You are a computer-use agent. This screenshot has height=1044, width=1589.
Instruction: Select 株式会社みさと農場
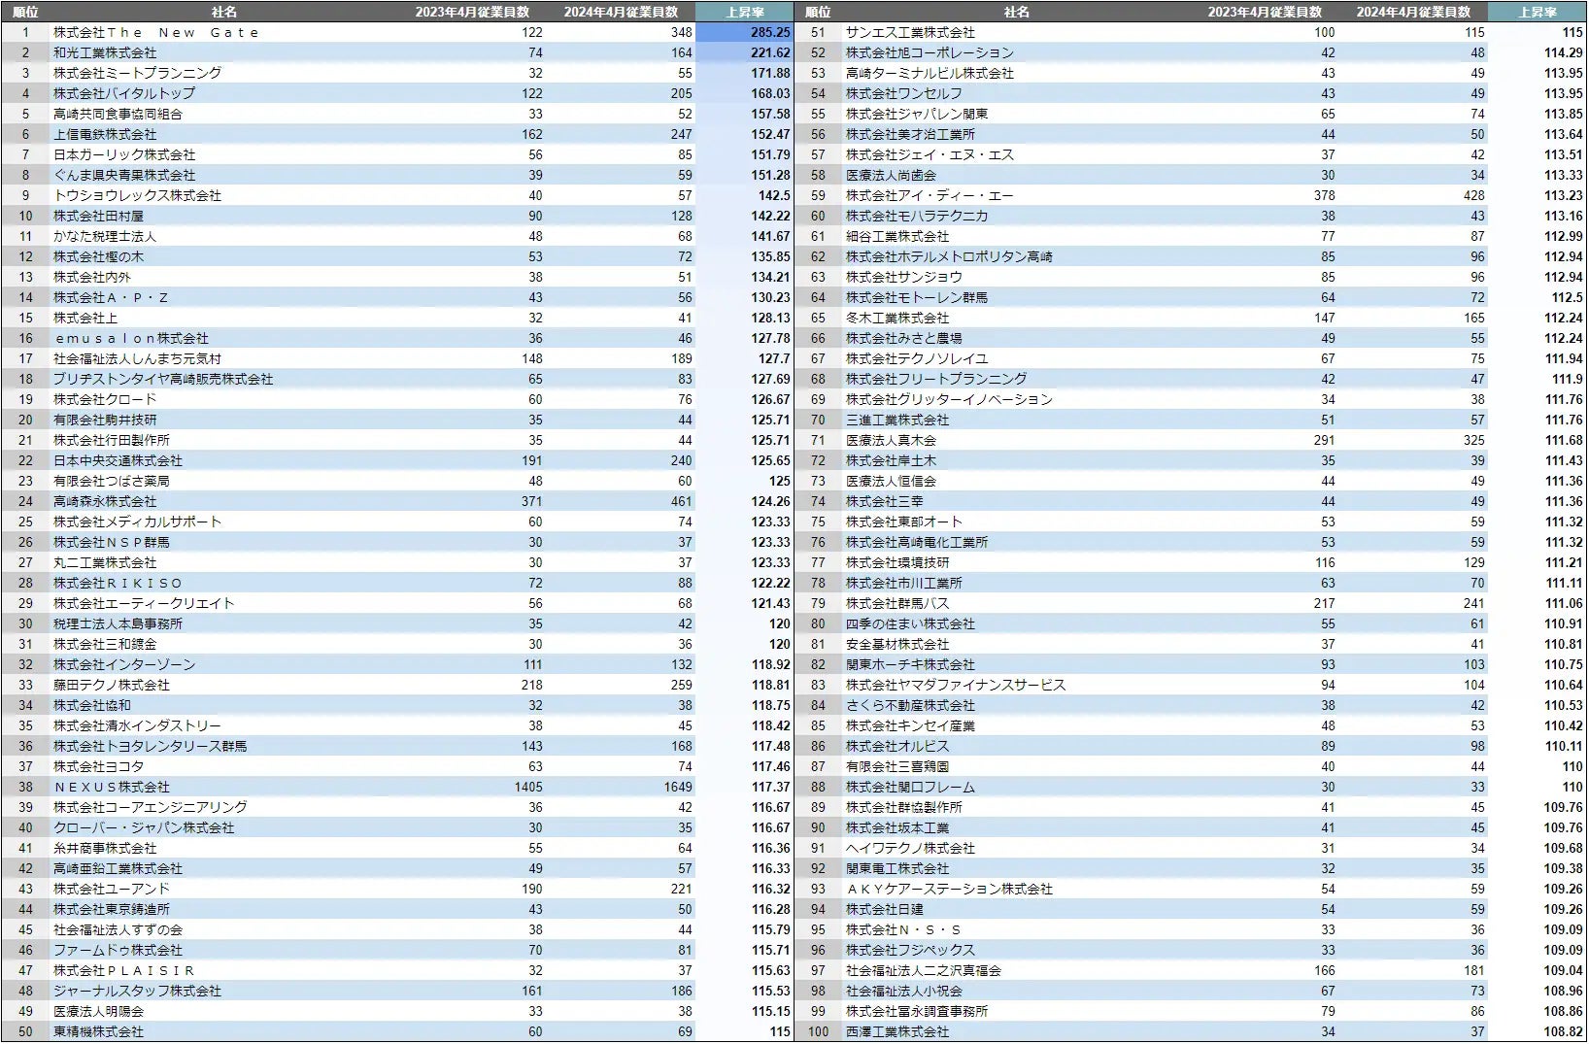[x=904, y=338]
